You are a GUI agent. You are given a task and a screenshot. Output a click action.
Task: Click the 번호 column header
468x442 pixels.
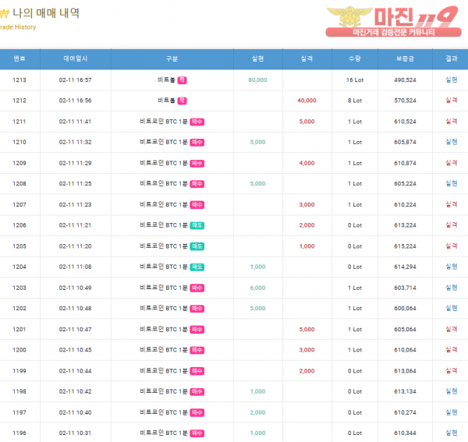point(19,58)
